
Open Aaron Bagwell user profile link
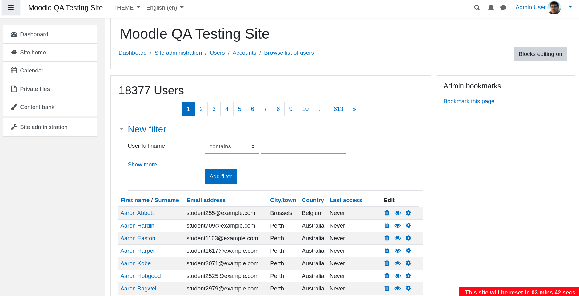coord(139,289)
